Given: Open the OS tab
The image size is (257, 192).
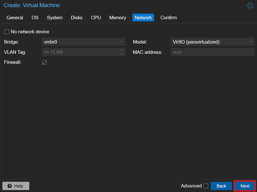Looking at the screenshot, I should (35, 18).
